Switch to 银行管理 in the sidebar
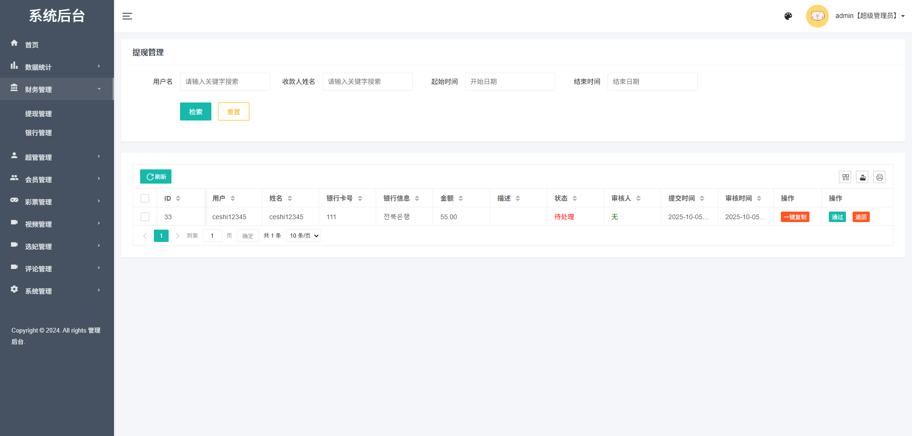912x436 pixels. (38, 133)
